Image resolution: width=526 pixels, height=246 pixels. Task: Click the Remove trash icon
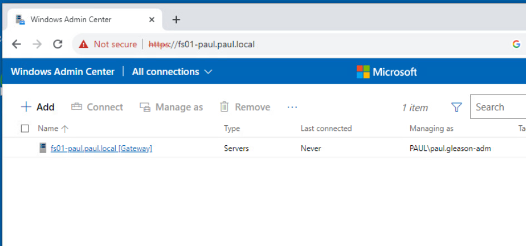point(224,107)
